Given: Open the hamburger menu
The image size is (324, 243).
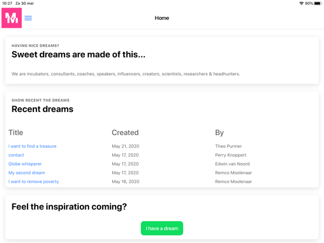Looking at the screenshot, I should (28, 18).
